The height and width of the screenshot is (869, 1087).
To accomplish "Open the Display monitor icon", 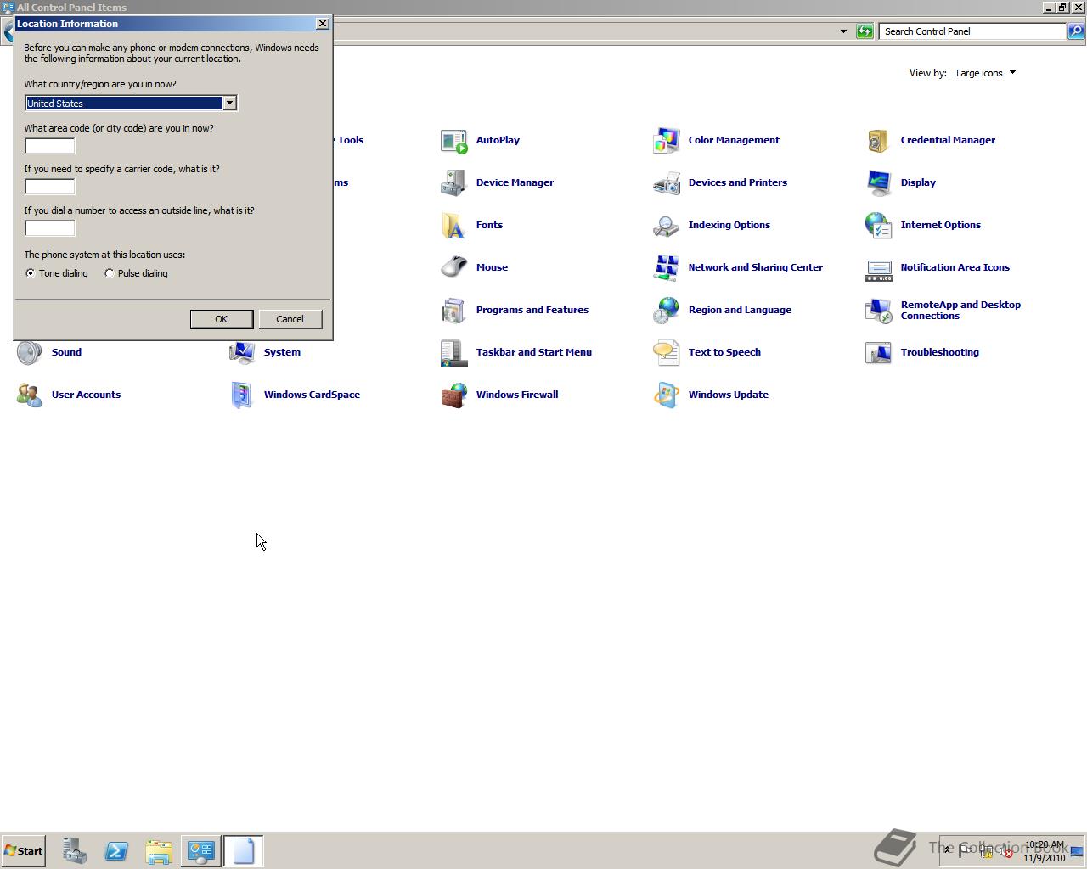I will coord(879,183).
